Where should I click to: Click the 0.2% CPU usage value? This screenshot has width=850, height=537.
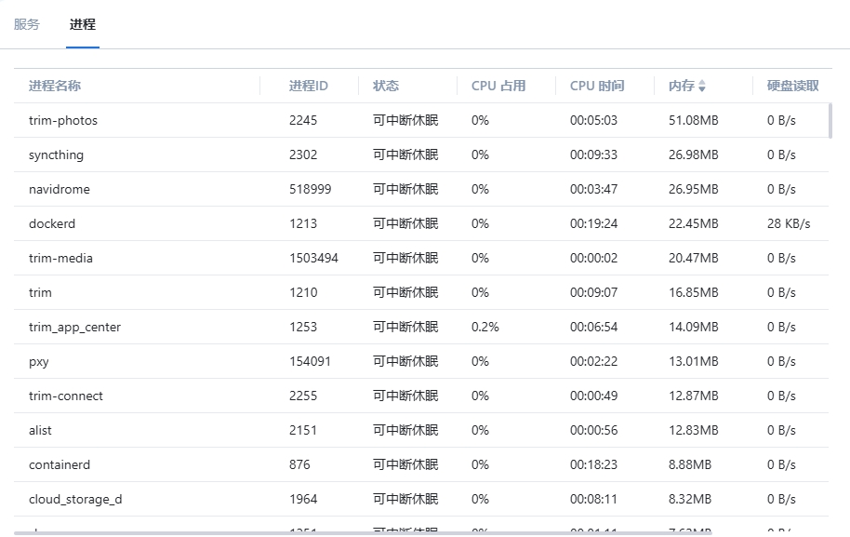(485, 327)
